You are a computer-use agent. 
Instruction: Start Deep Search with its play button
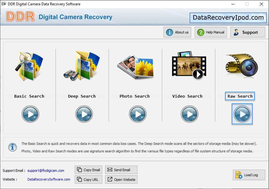(x=84, y=114)
